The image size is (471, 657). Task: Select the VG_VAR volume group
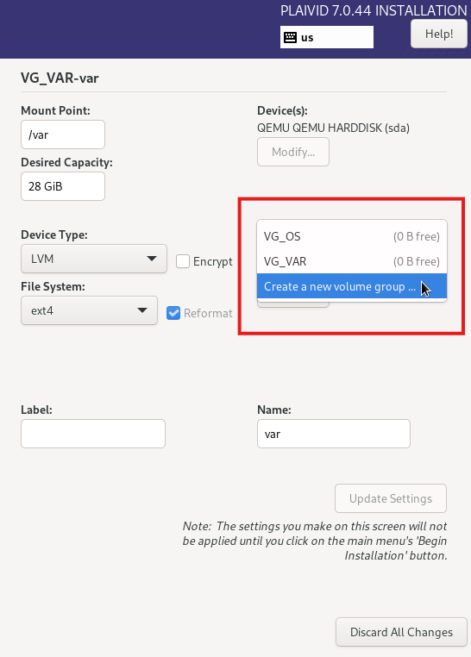pyautogui.click(x=352, y=261)
